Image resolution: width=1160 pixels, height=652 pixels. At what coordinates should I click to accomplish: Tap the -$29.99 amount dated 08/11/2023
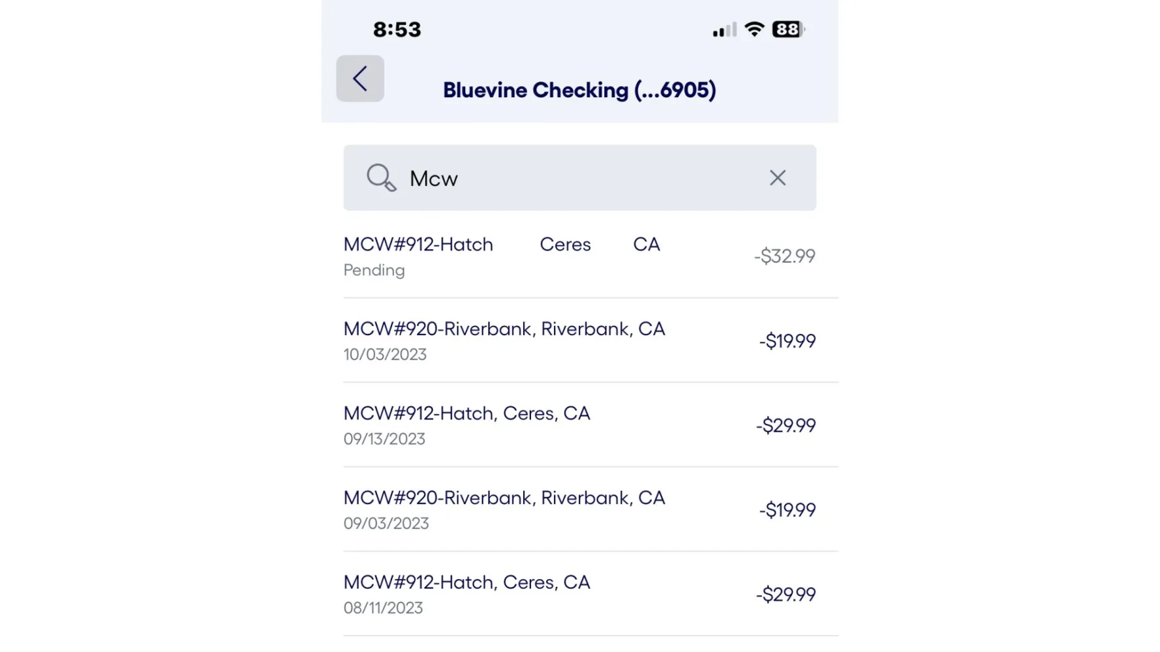786,595
